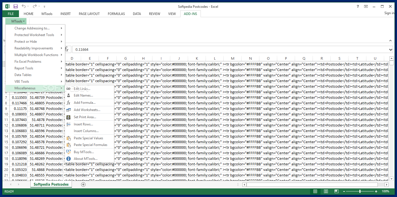397x197 pixels.
Task: Add a new sheet with plus icon
Action: (x=83, y=184)
